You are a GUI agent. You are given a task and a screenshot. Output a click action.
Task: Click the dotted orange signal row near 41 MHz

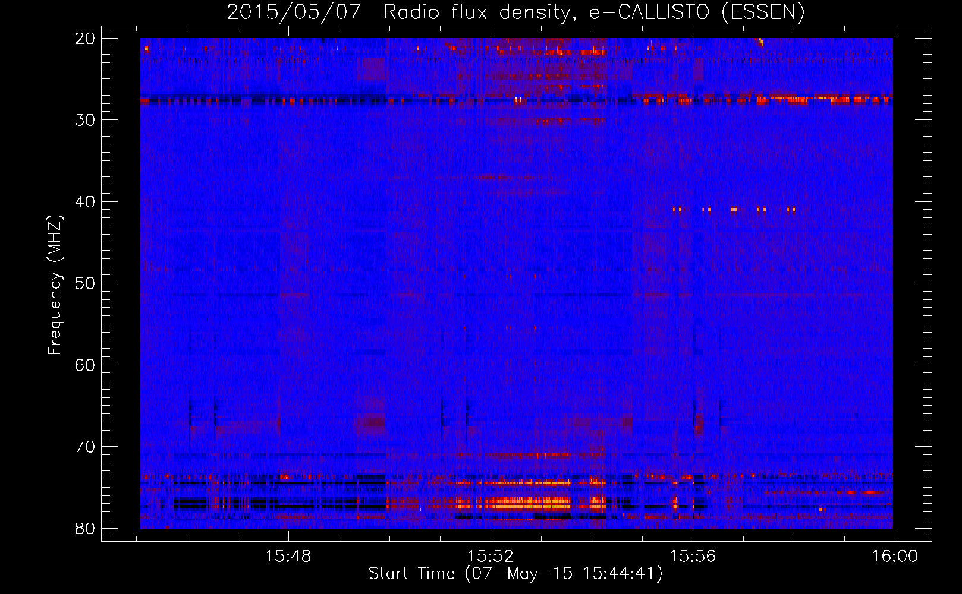(734, 210)
